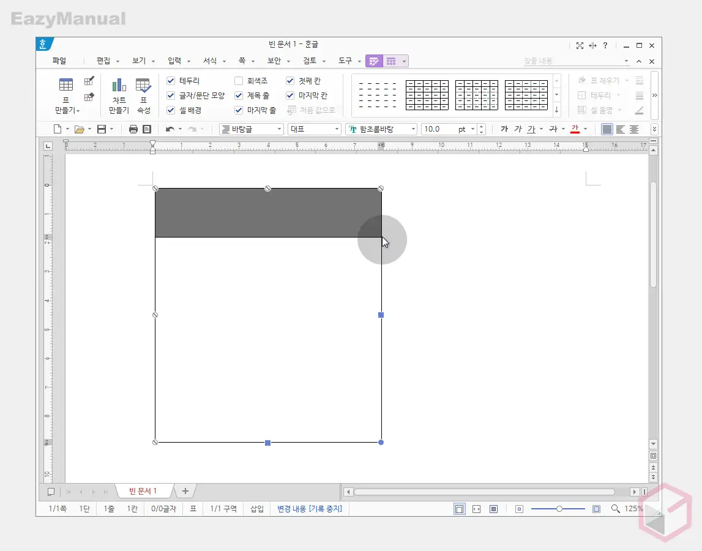
Task: Click the save disk icon
Action: coord(102,129)
